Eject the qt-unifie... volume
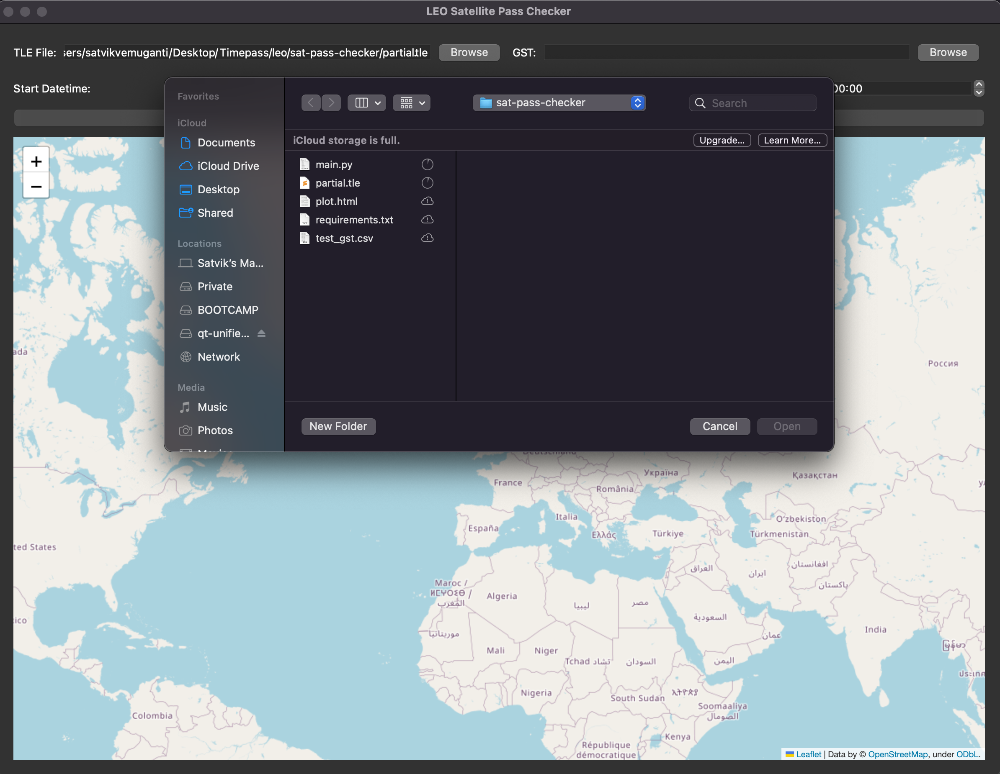 tap(261, 333)
